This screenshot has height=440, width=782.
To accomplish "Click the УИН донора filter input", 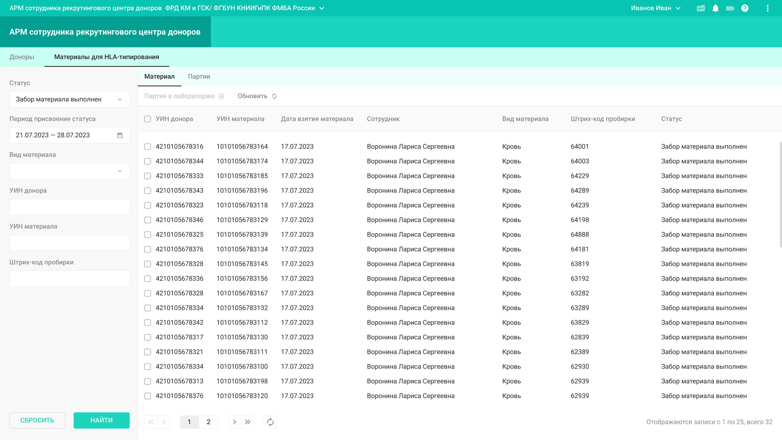I will [69, 207].
